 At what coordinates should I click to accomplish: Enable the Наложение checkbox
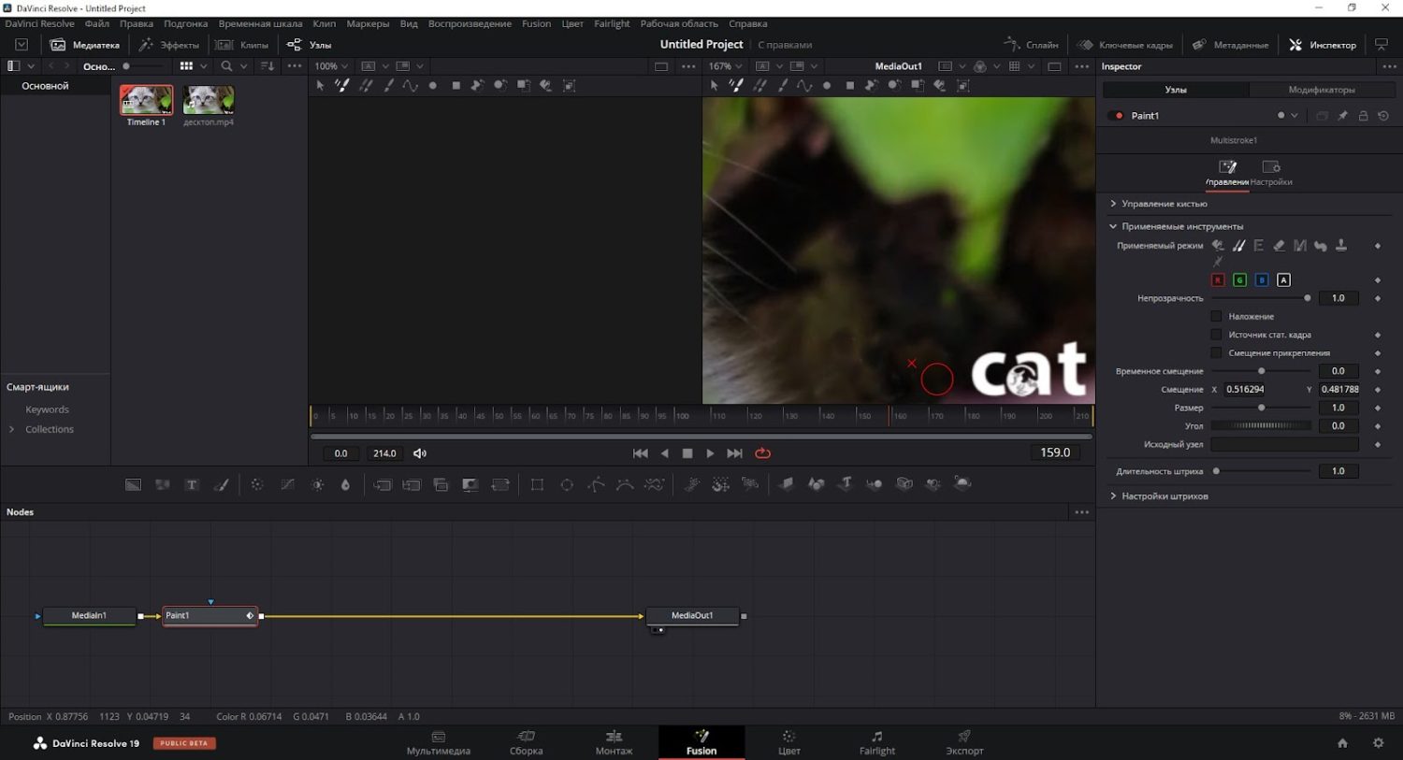tap(1216, 316)
